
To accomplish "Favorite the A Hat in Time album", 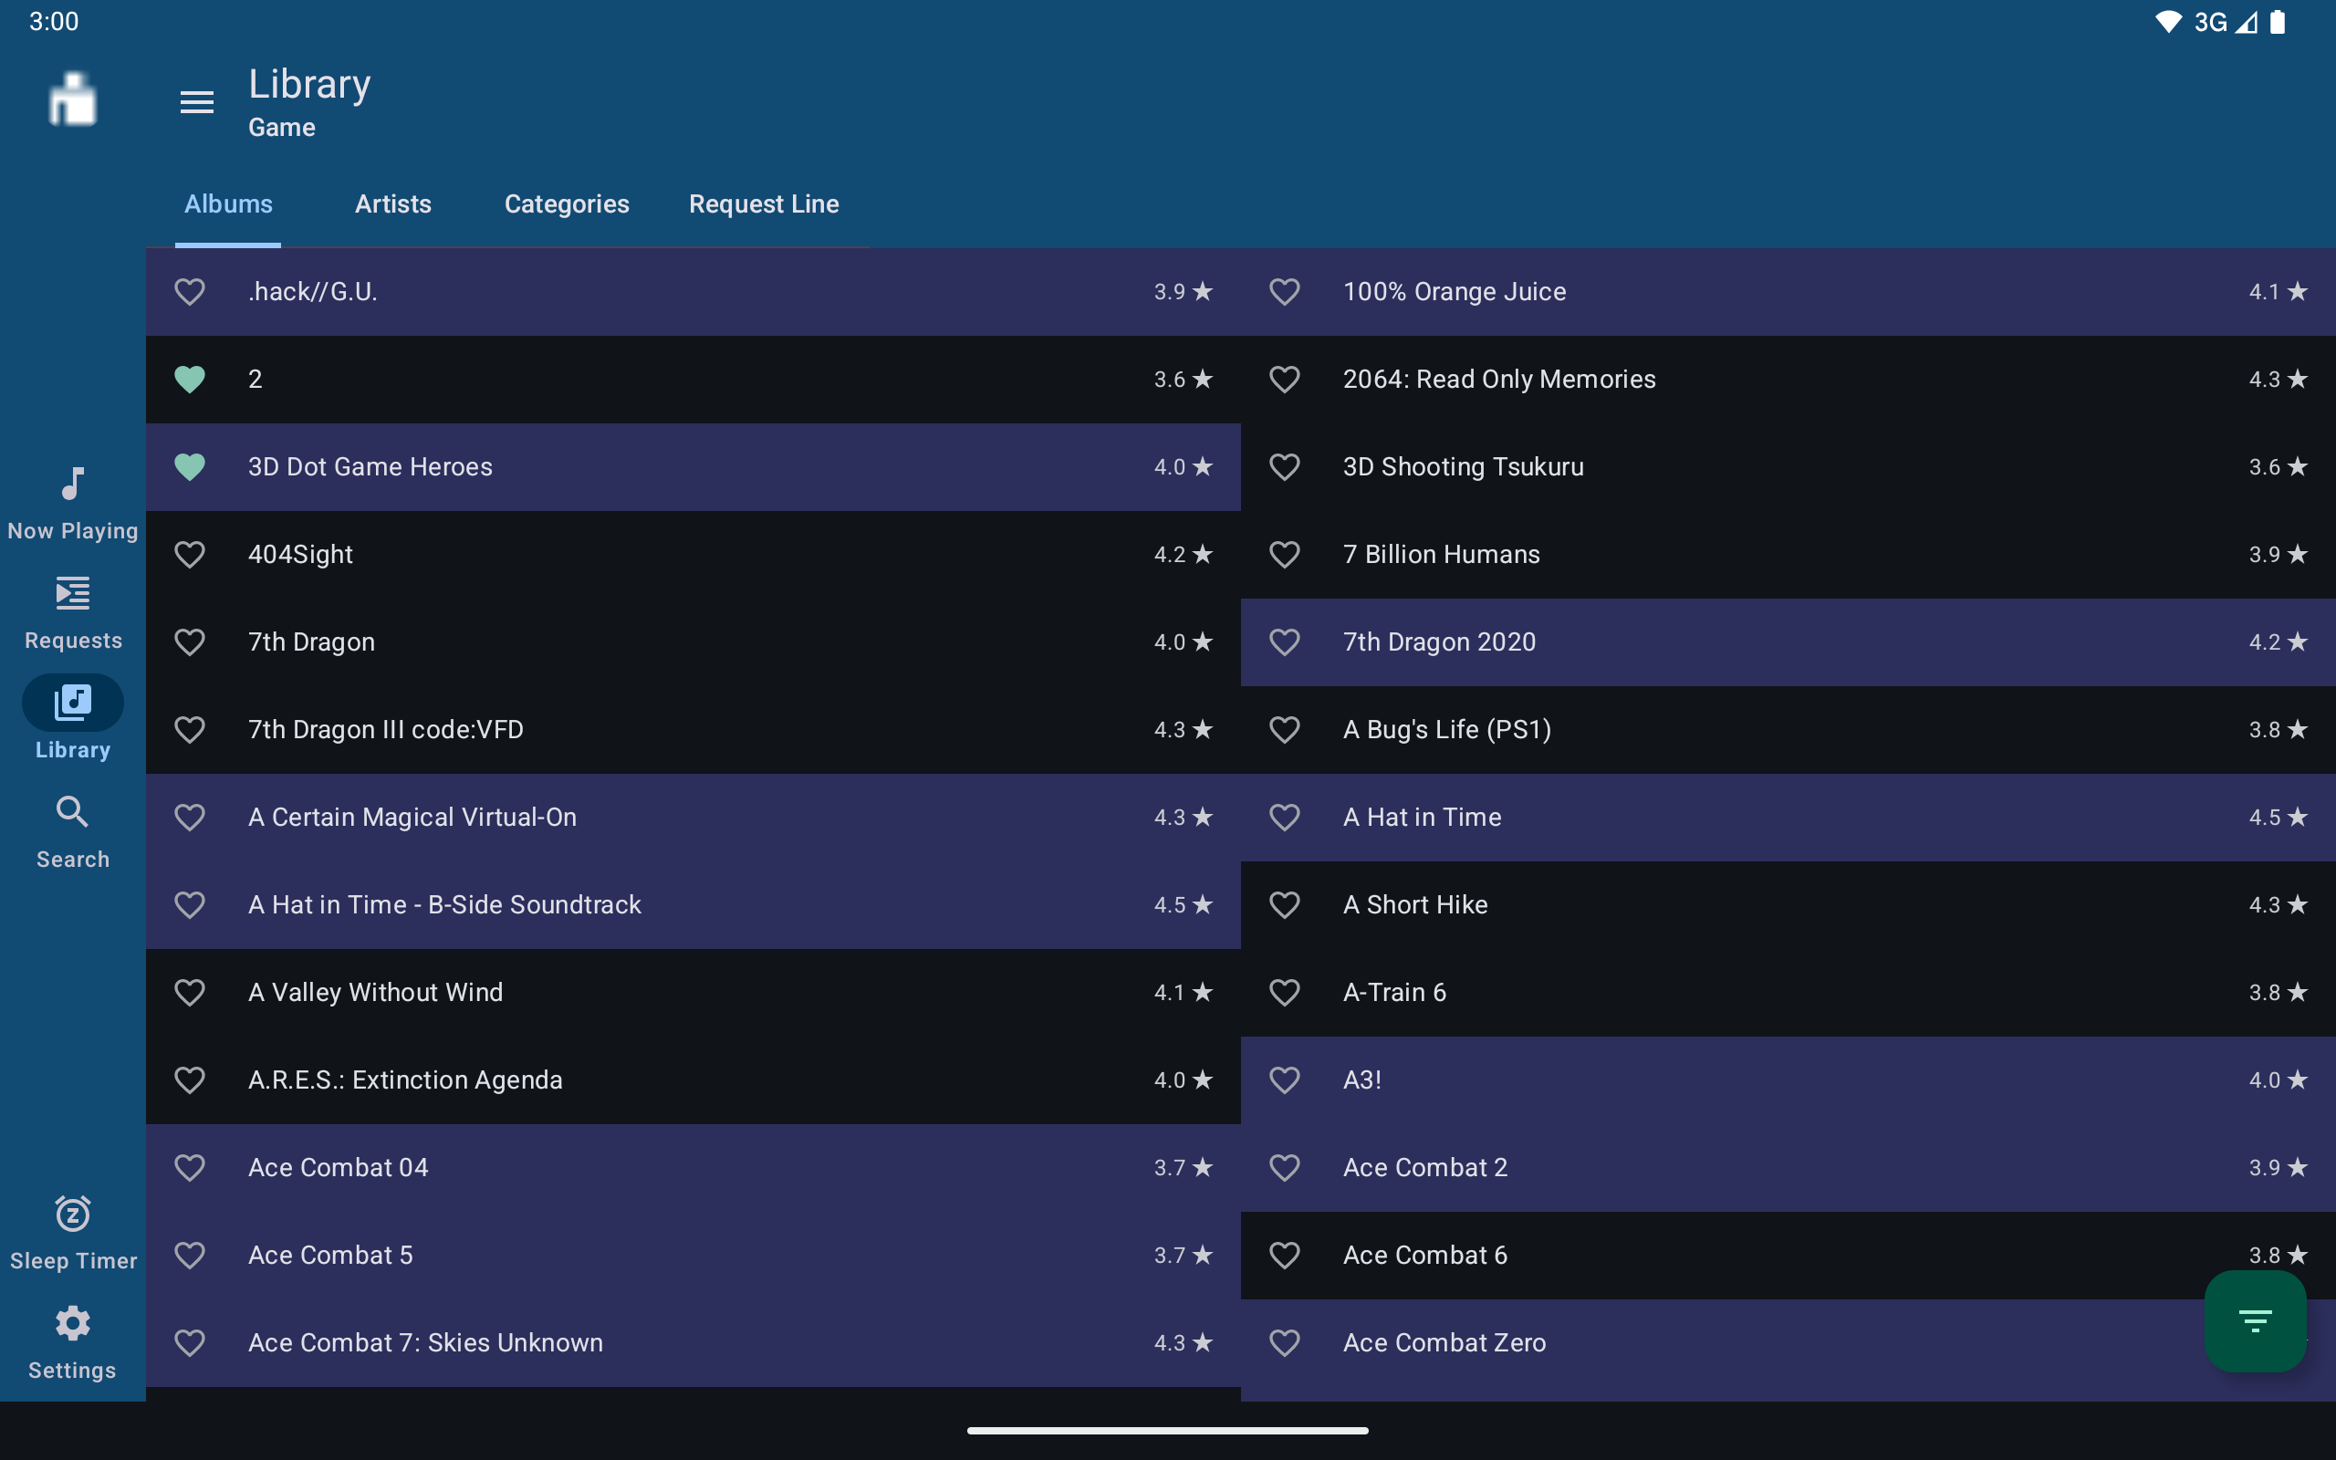I will 1284,817.
